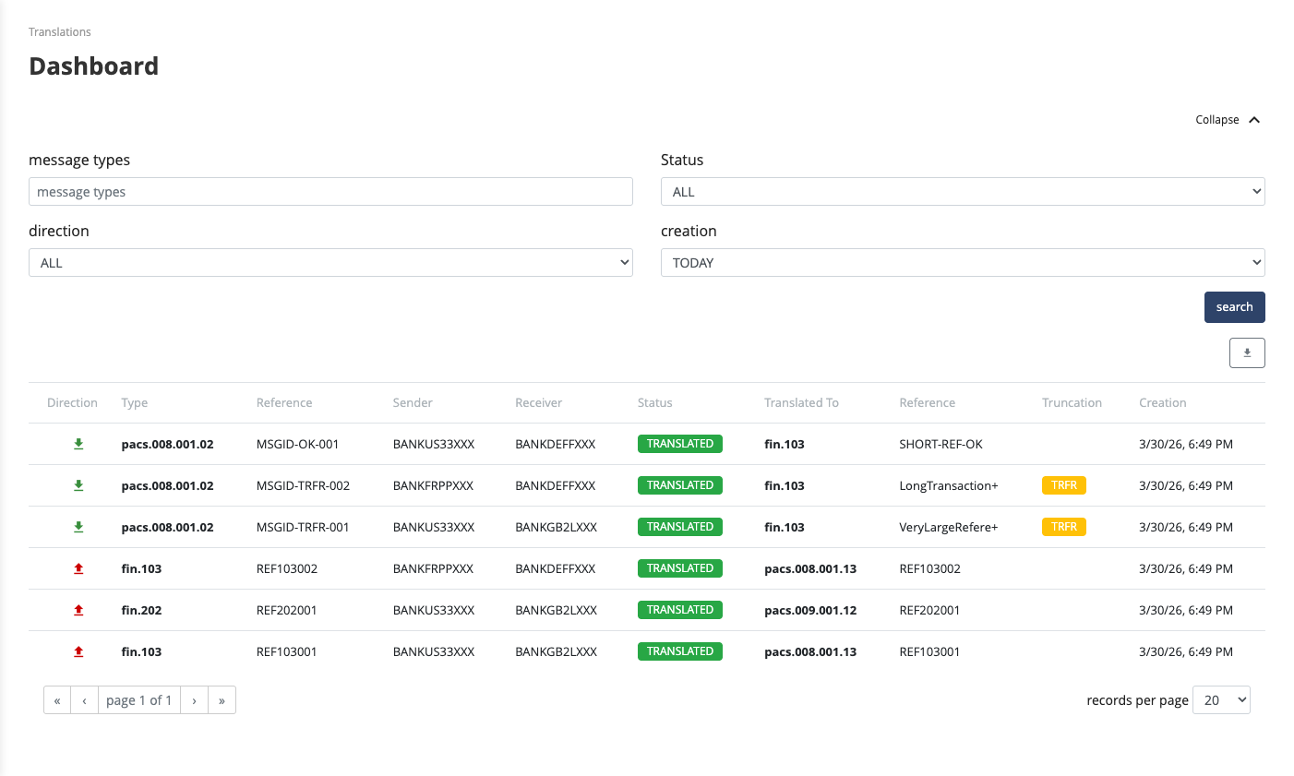Click reference MSGID-OK-001
The height and width of the screenshot is (776, 1294).
click(298, 444)
